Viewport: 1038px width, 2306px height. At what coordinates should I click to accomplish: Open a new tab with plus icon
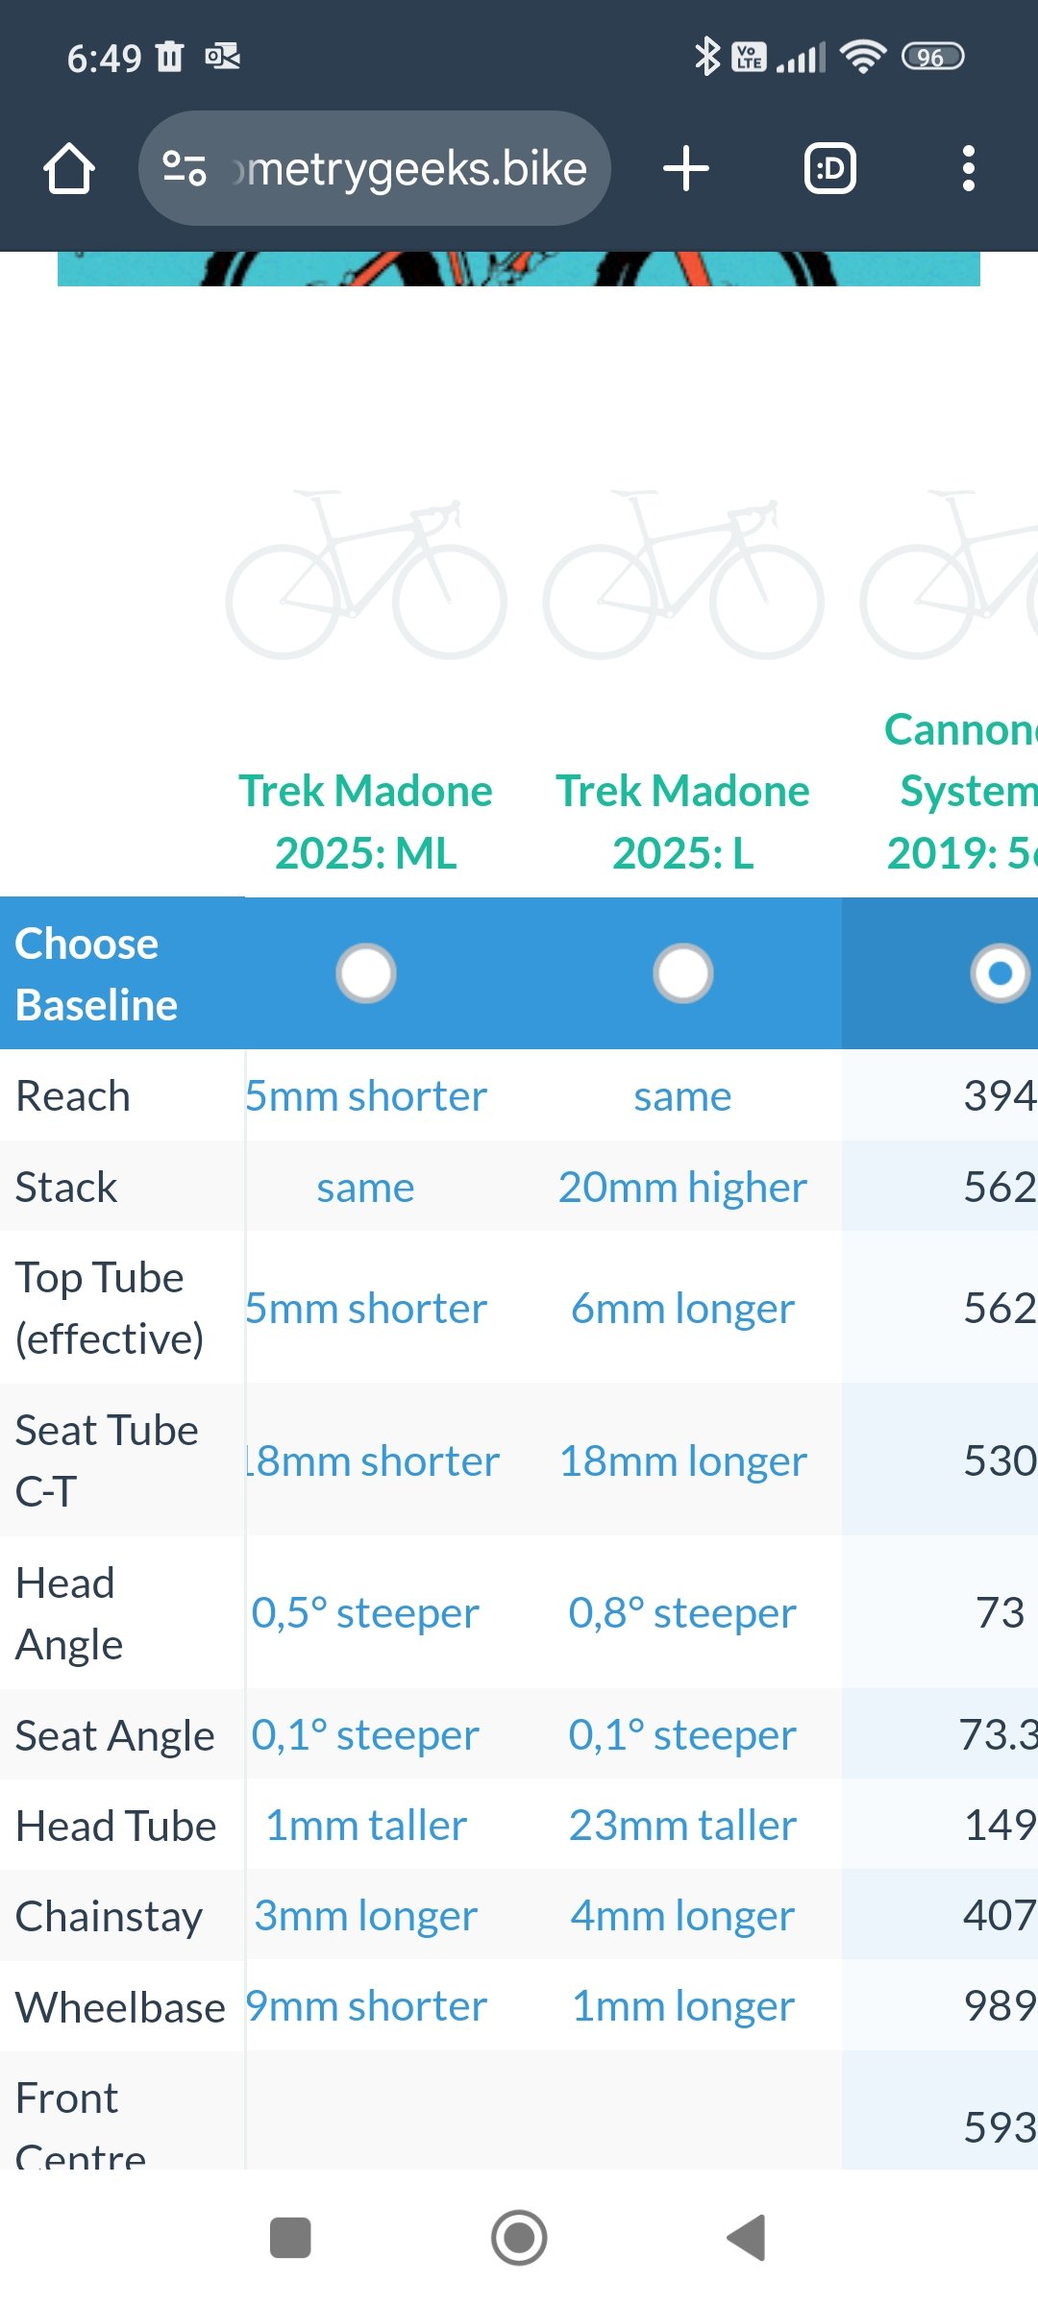pyautogui.click(x=686, y=168)
